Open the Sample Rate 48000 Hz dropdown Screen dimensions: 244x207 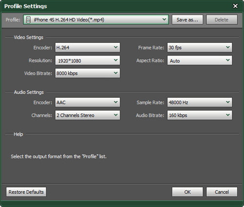(x=200, y=102)
